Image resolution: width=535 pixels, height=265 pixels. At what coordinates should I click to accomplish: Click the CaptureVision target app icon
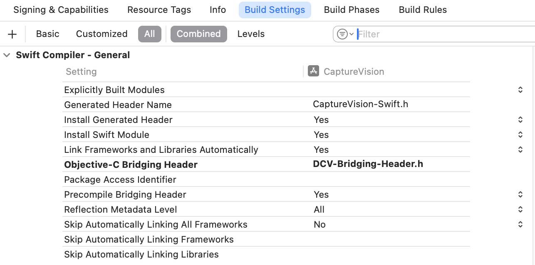[x=313, y=71]
